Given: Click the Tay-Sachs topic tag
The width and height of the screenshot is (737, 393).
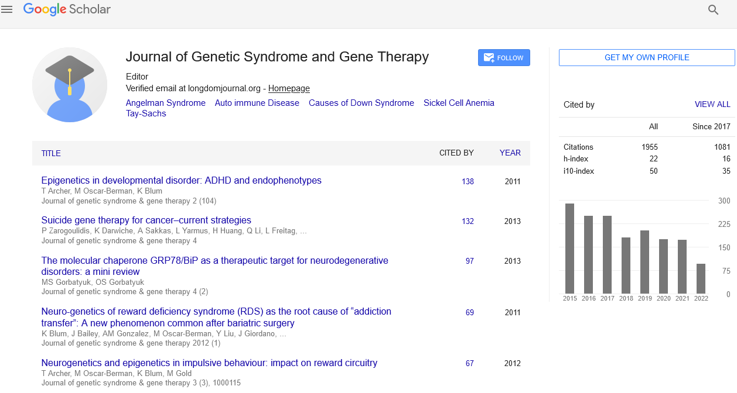Looking at the screenshot, I should (x=146, y=113).
